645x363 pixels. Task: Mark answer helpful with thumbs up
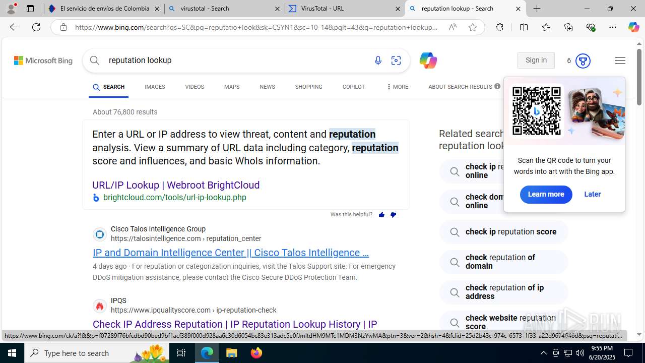tap(381, 215)
